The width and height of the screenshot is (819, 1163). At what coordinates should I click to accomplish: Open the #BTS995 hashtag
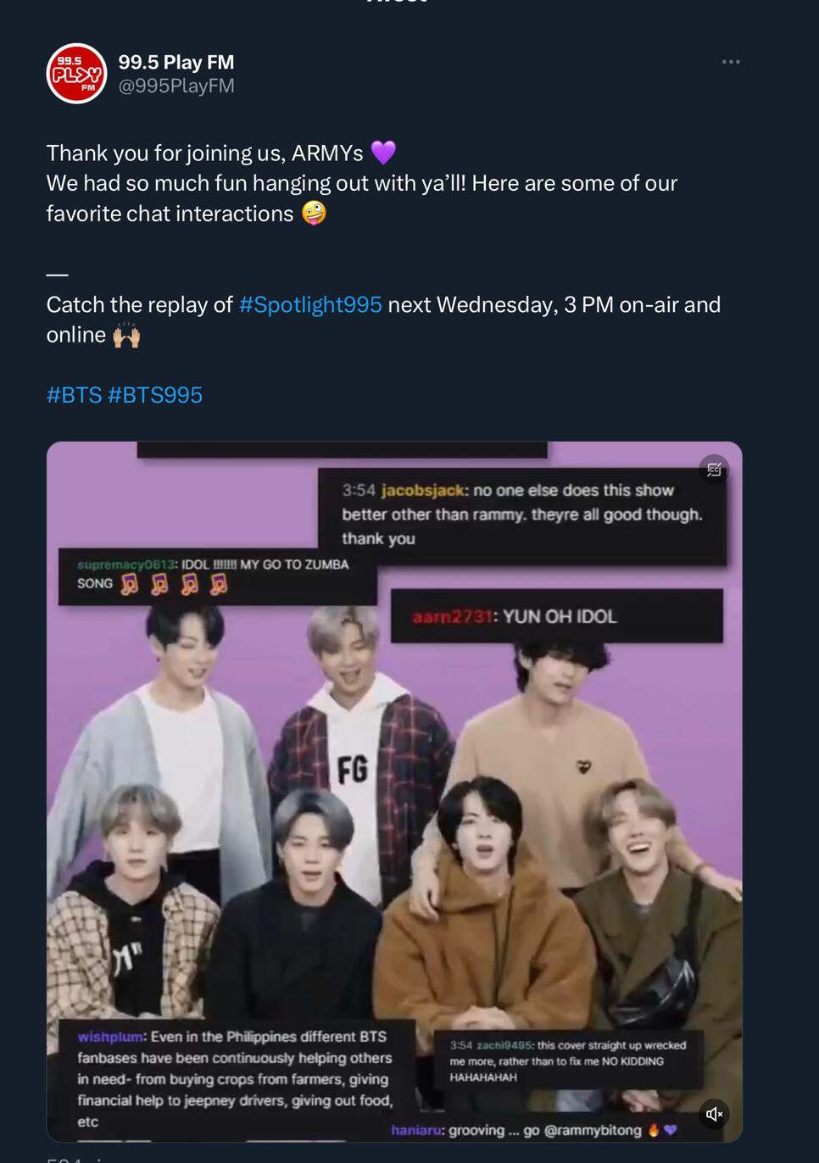coord(155,395)
